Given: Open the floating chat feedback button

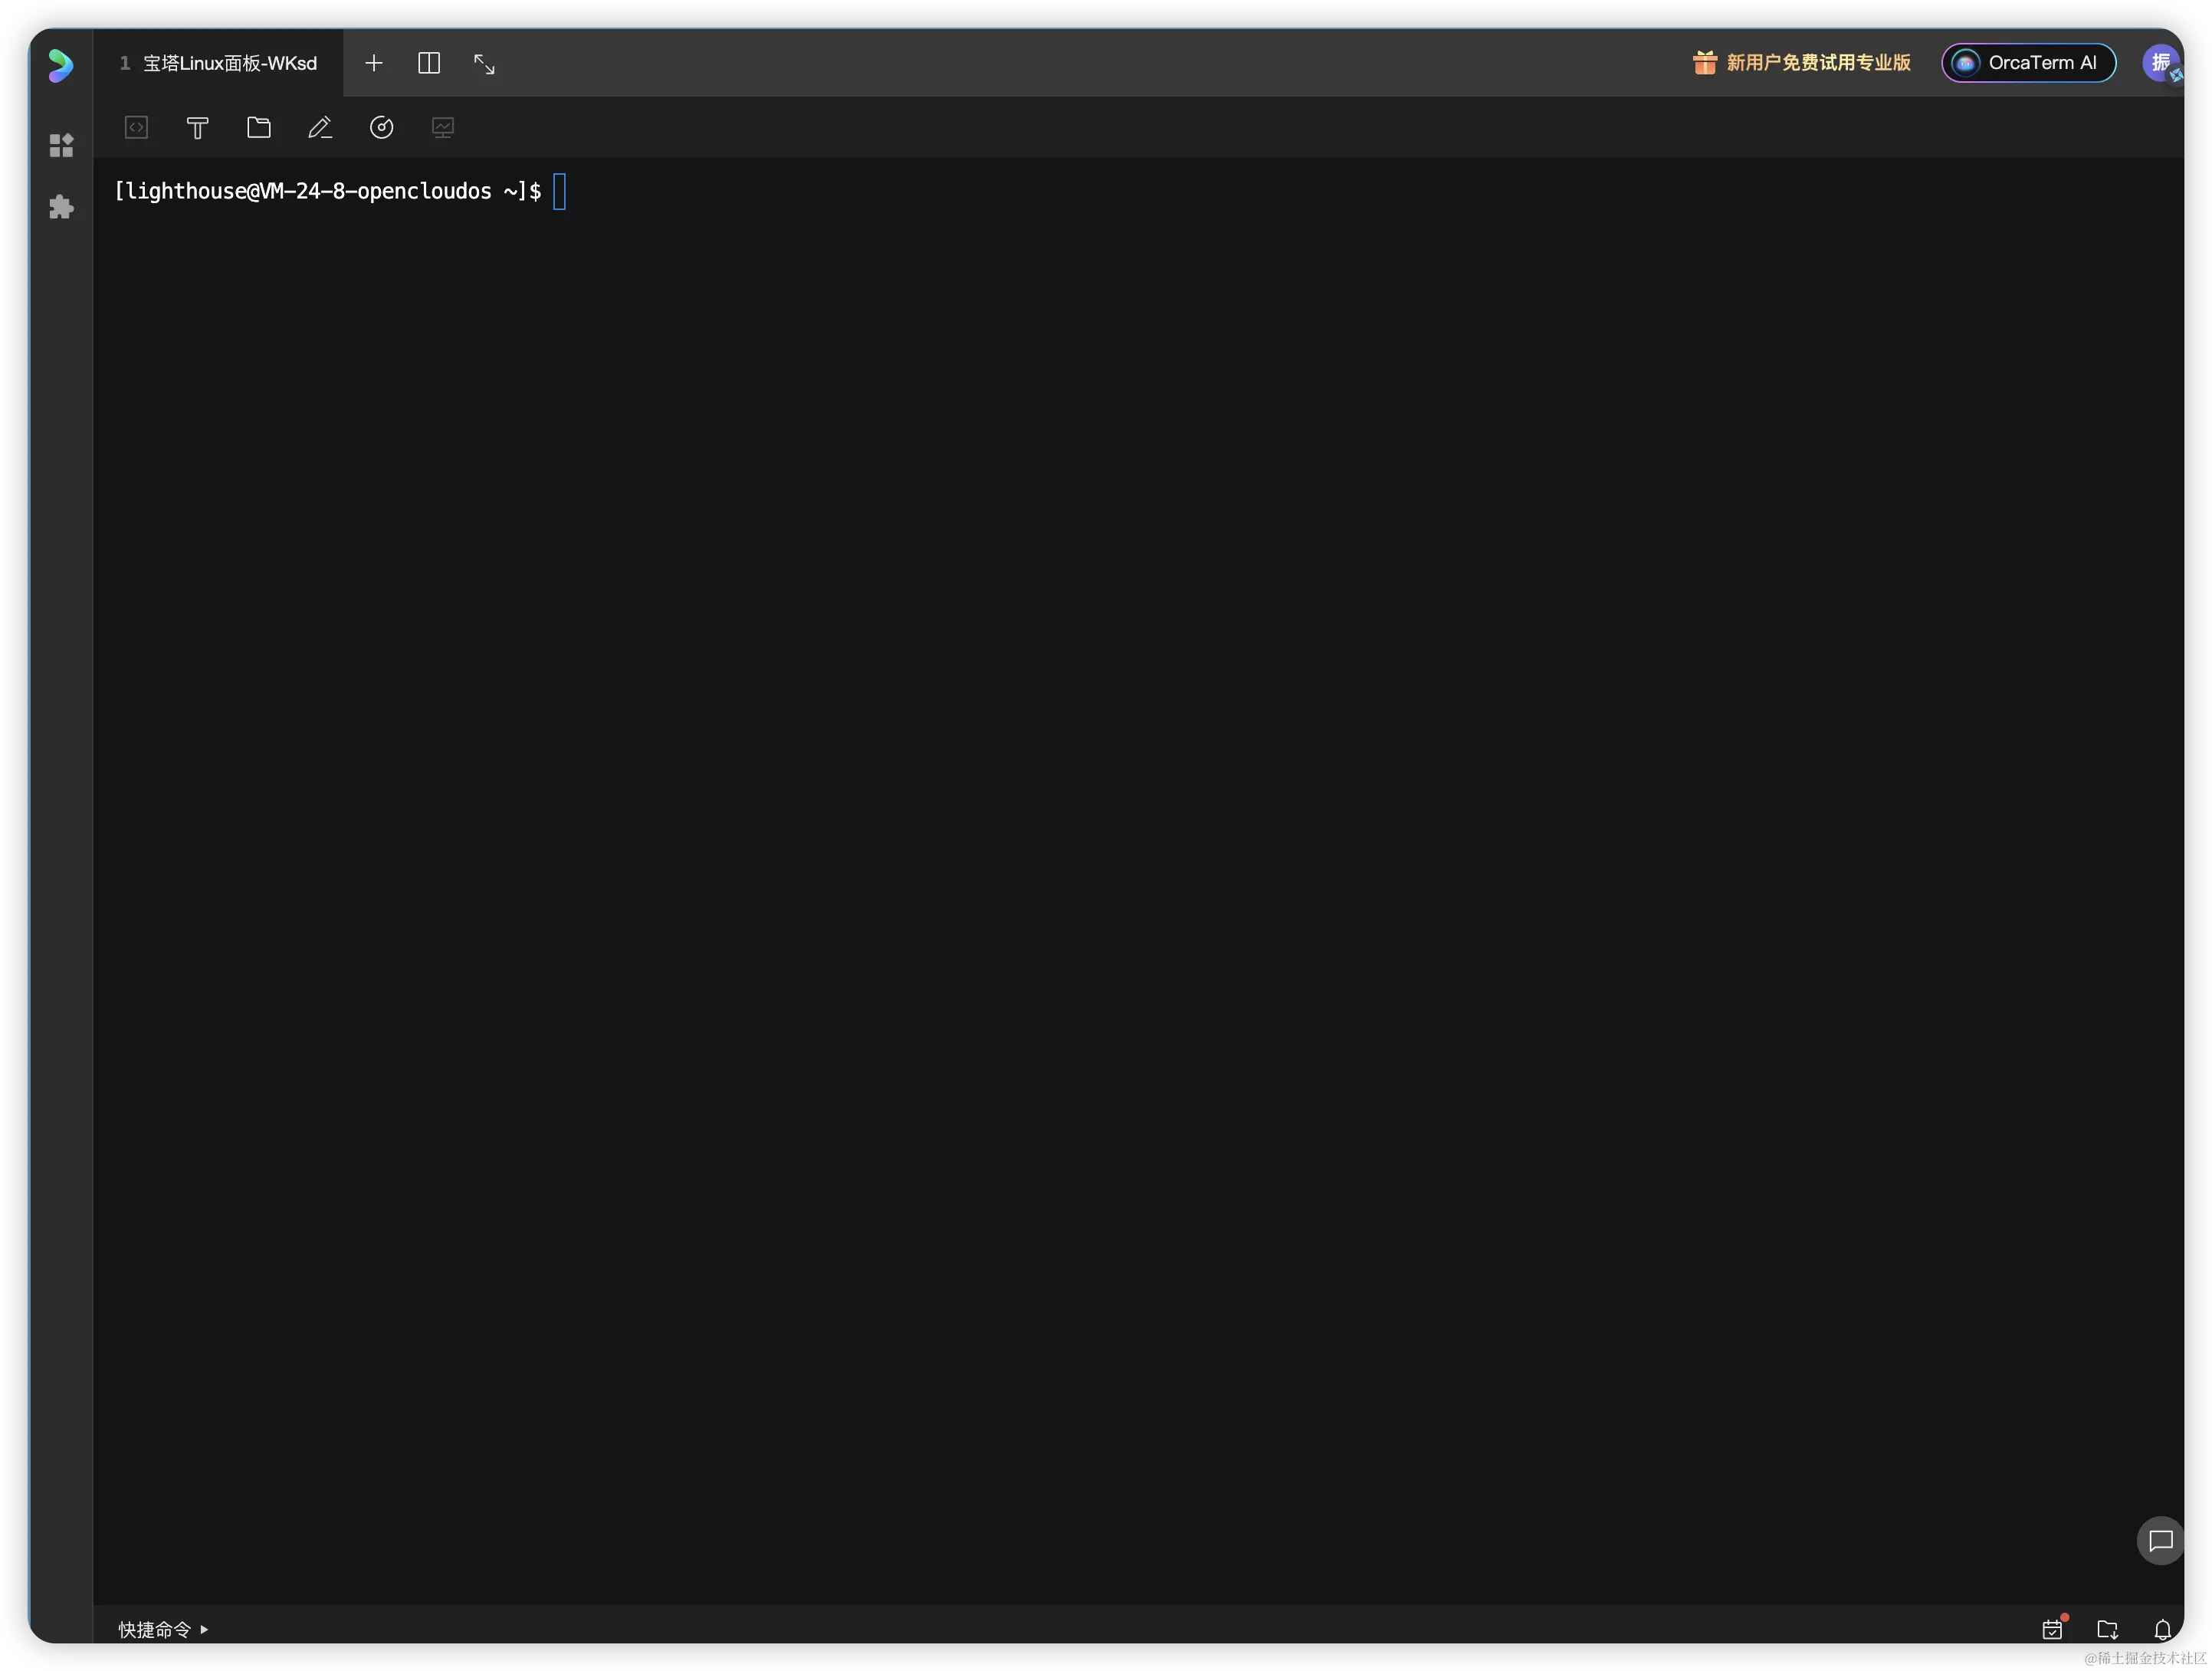Looking at the screenshot, I should pyautogui.click(x=2160, y=1540).
